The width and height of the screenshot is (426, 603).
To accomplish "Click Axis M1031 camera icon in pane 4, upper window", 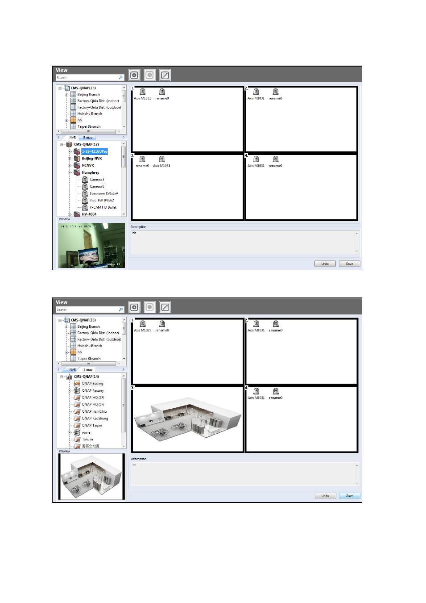I will point(256,159).
